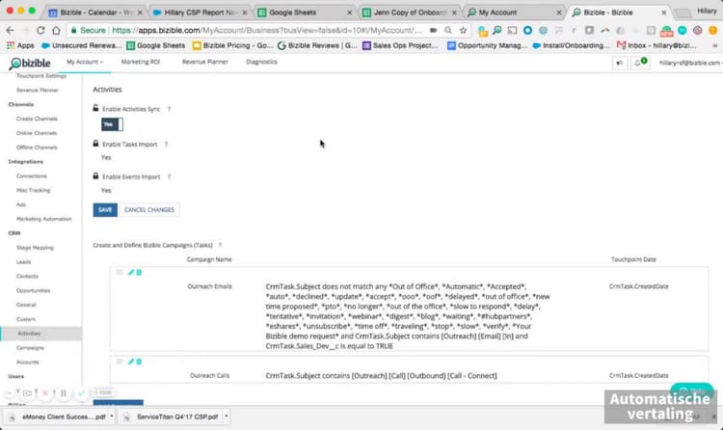723x430 pixels.
Task: Open the Diagnostics tab
Action: coord(261,62)
